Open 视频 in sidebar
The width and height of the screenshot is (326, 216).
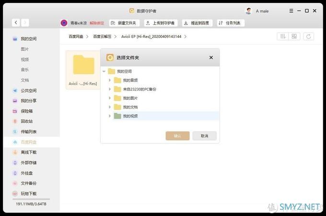tap(25, 59)
